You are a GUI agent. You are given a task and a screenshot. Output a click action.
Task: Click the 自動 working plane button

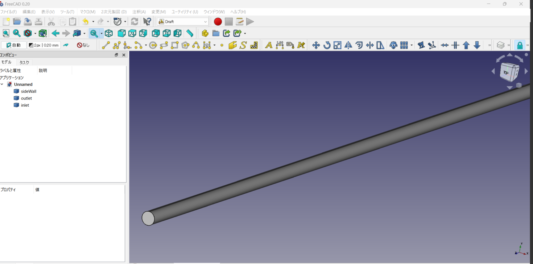[x=14, y=45]
